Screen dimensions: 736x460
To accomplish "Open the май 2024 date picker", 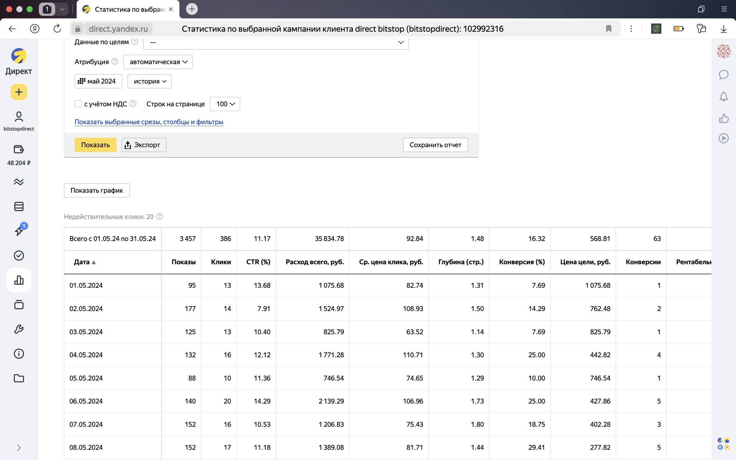I will pos(98,81).
